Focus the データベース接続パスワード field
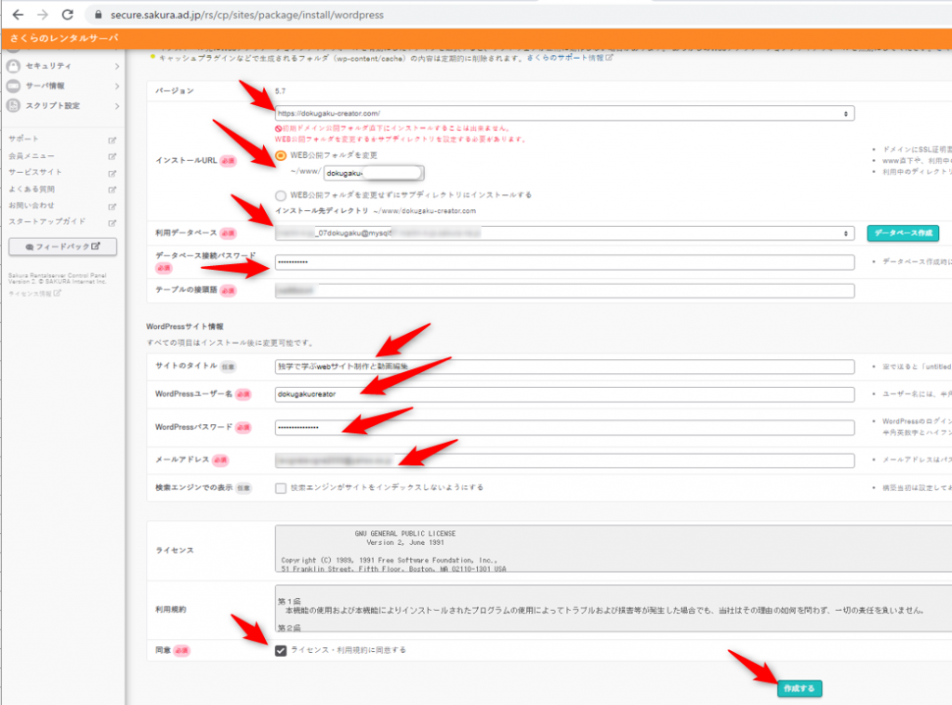 click(564, 262)
